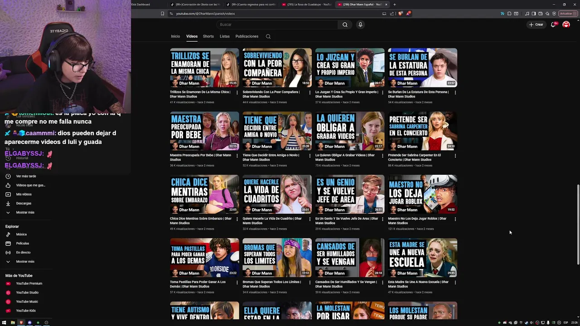The height and width of the screenshot is (326, 580).
Task: Open title link Quiere Hacerle La Vida De Cuadrito
Action: click(x=272, y=221)
